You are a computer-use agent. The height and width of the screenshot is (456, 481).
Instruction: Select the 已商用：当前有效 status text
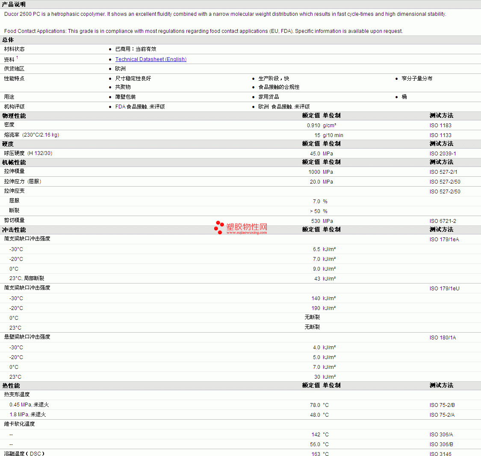136,49
